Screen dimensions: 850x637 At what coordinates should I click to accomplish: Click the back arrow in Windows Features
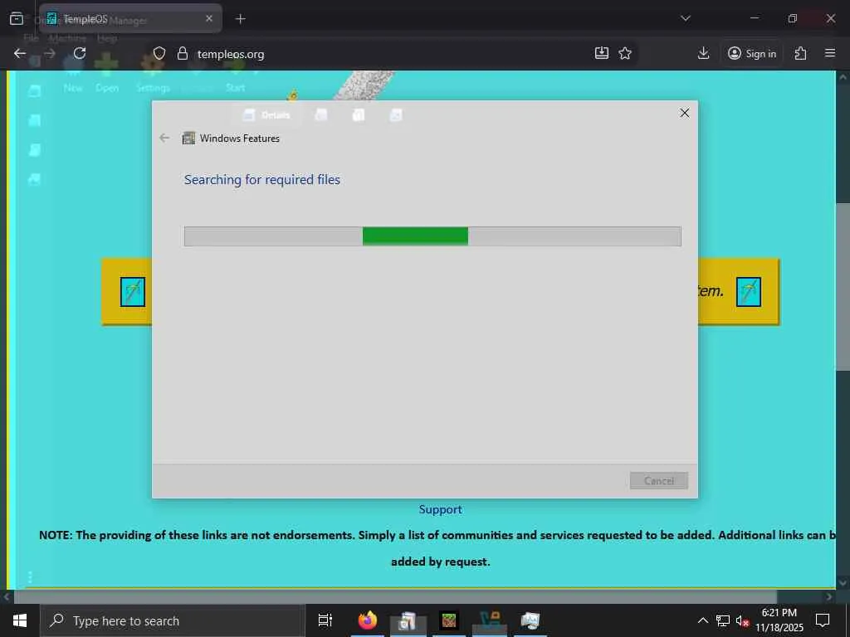[165, 139]
